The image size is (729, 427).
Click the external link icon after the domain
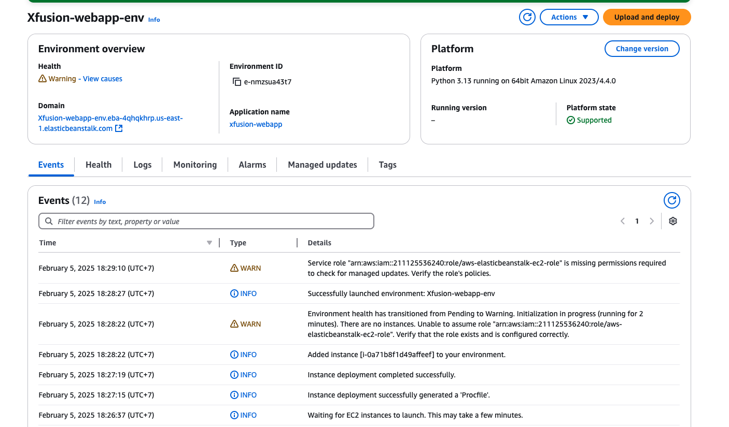pyautogui.click(x=119, y=128)
